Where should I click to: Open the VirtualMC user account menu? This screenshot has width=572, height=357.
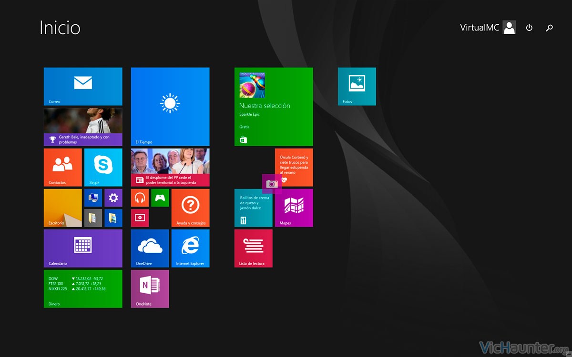[x=488, y=28]
